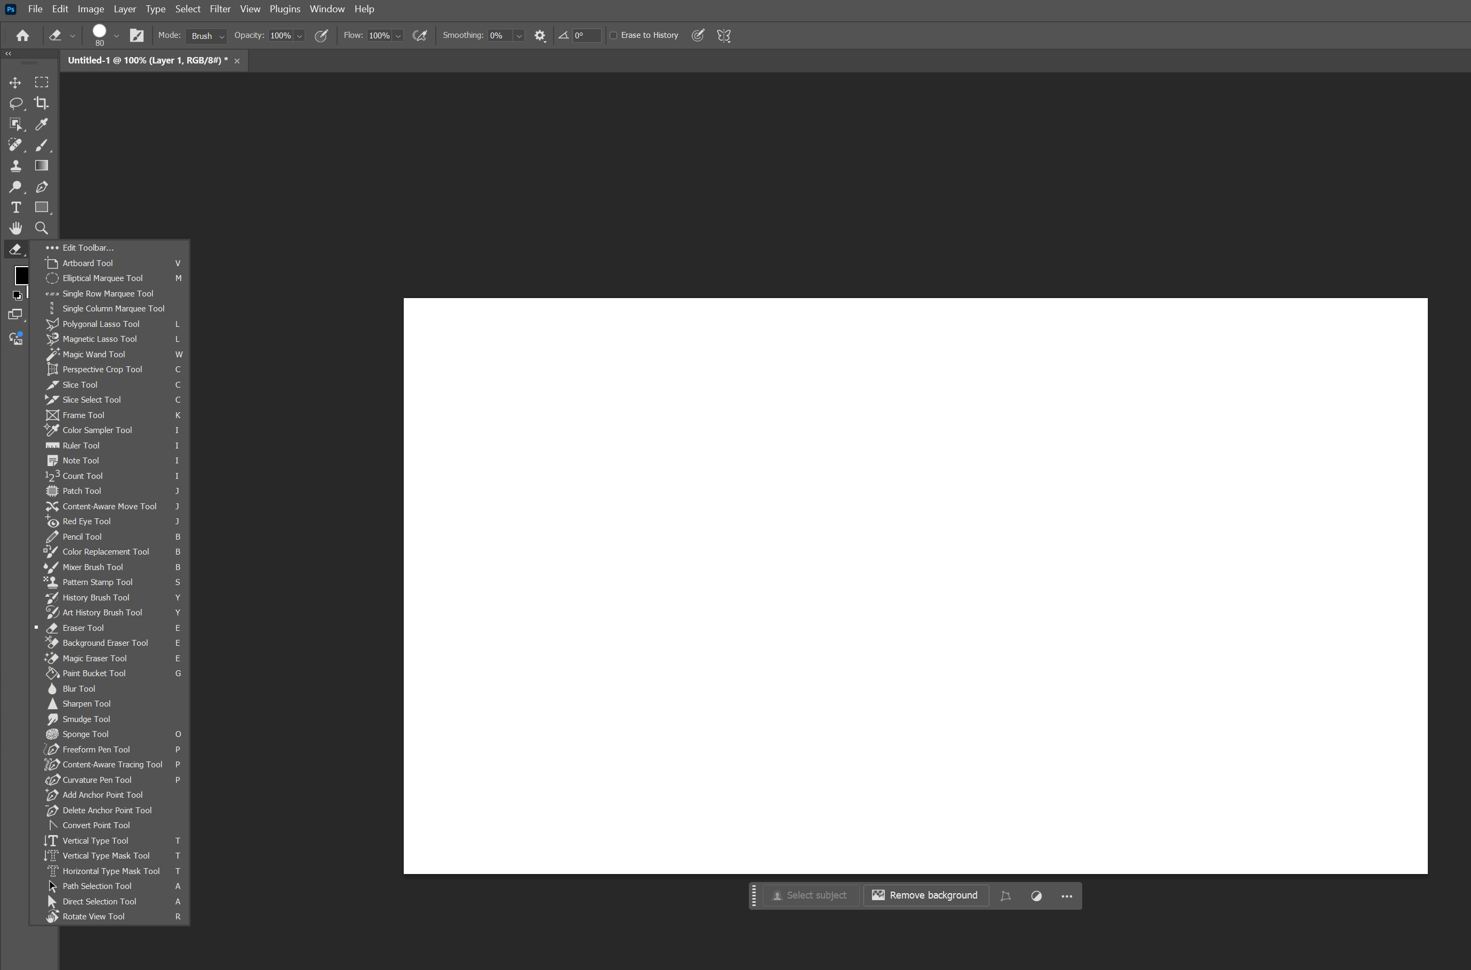The image size is (1471, 970).
Task: Select the Hand tool
Action: tap(15, 228)
